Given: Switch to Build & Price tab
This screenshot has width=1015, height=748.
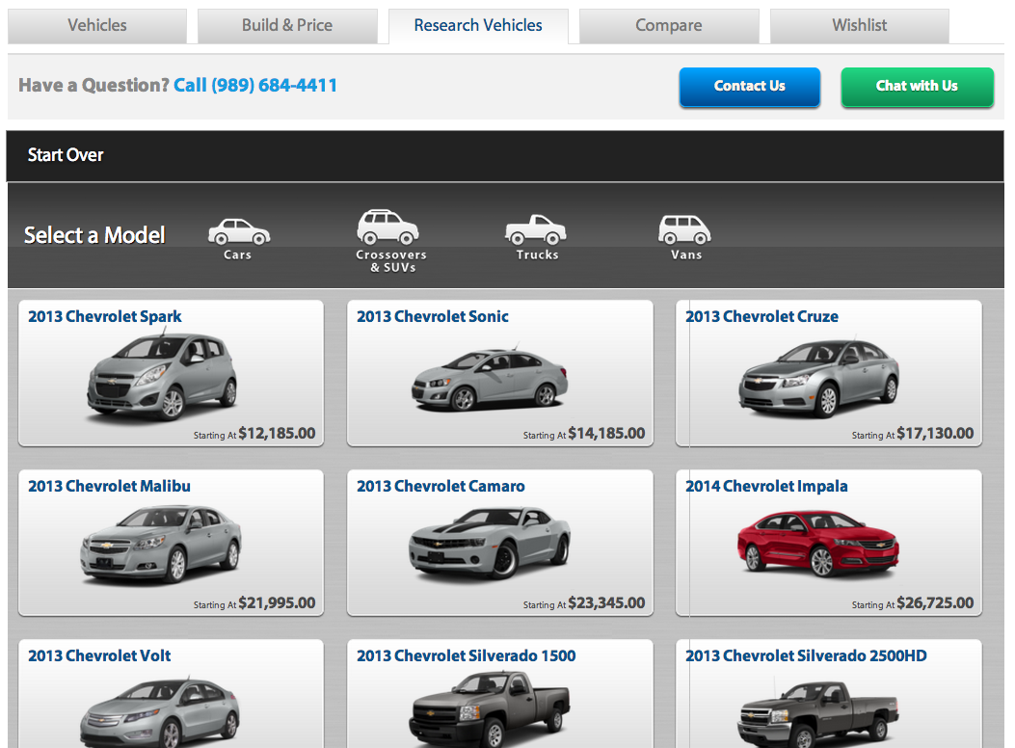Looking at the screenshot, I should tap(286, 26).
